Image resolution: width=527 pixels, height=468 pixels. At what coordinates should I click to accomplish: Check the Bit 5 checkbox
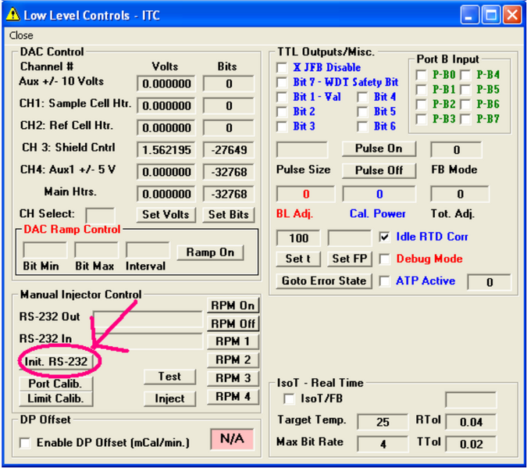362,112
